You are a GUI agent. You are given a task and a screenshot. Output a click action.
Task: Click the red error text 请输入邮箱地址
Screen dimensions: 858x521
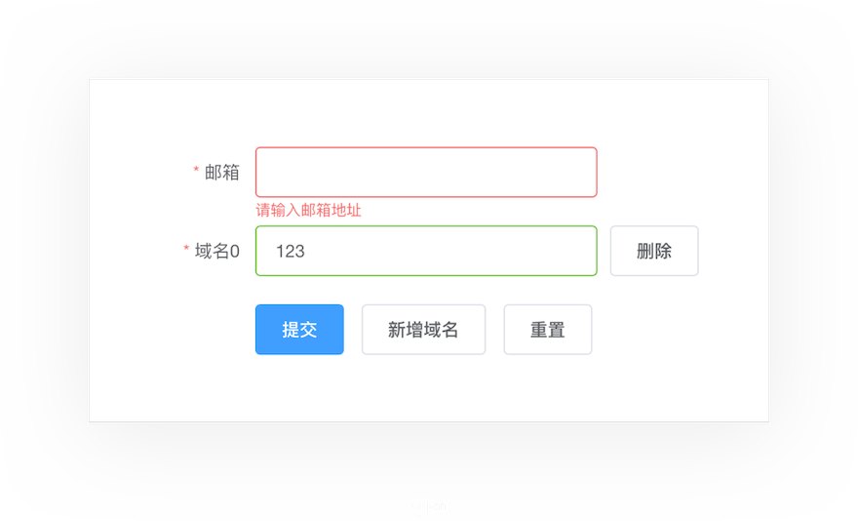[x=308, y=210]
